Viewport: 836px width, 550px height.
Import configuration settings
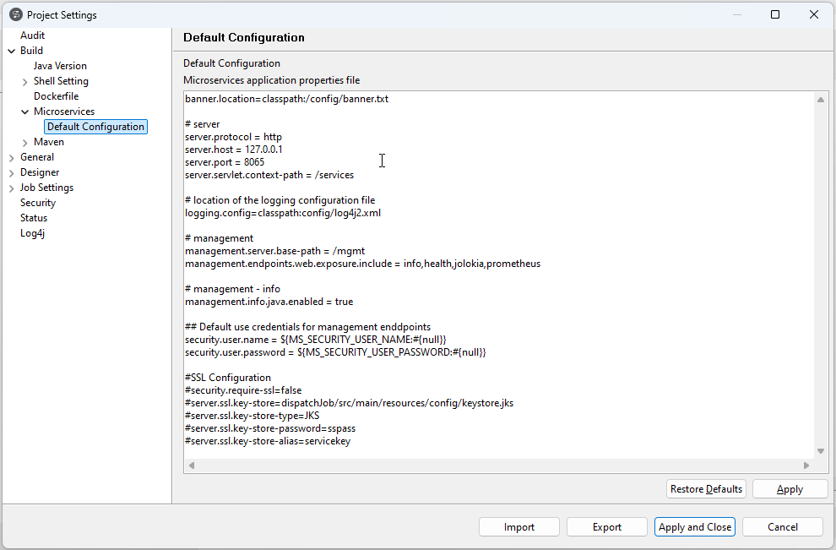click(x=518, y=526)
